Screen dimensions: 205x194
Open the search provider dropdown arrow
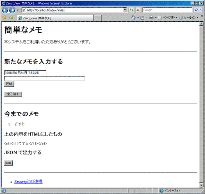pyautogui.click(x=200, y=10)
